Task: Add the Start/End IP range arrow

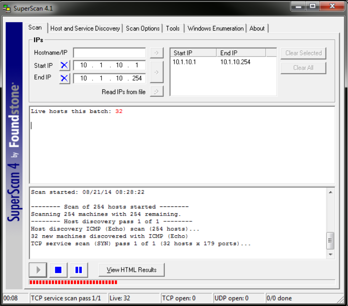Action: (x=157, y=72)
